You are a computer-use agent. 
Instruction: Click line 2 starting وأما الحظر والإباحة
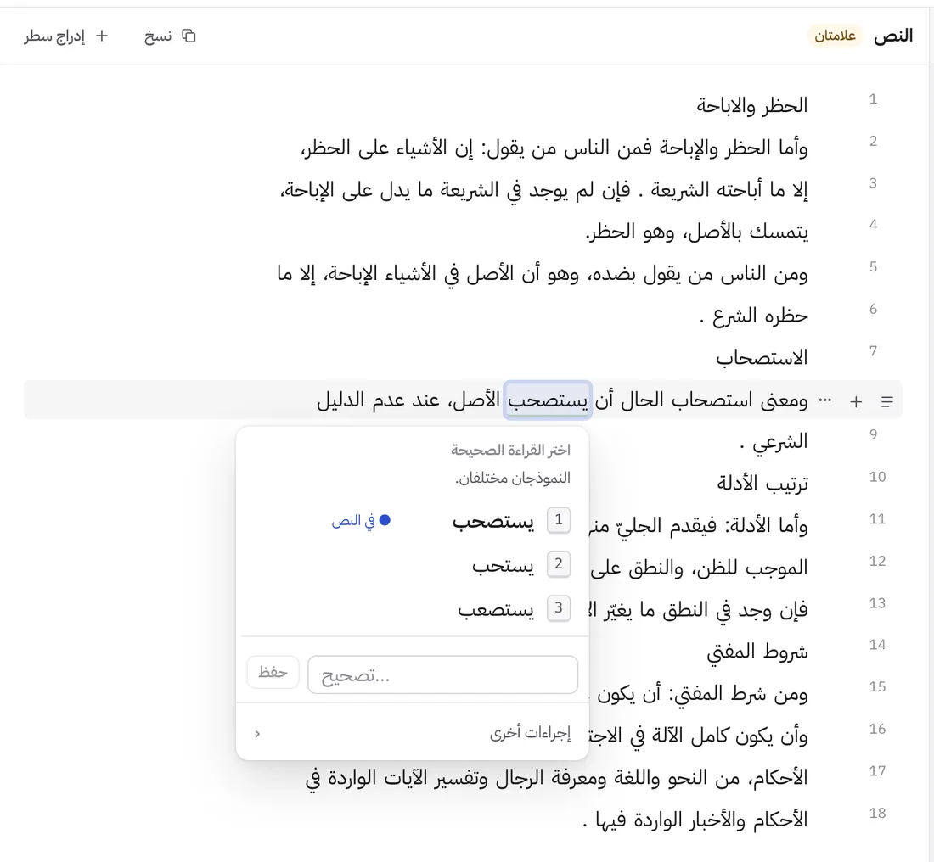(x=554, y=148)
